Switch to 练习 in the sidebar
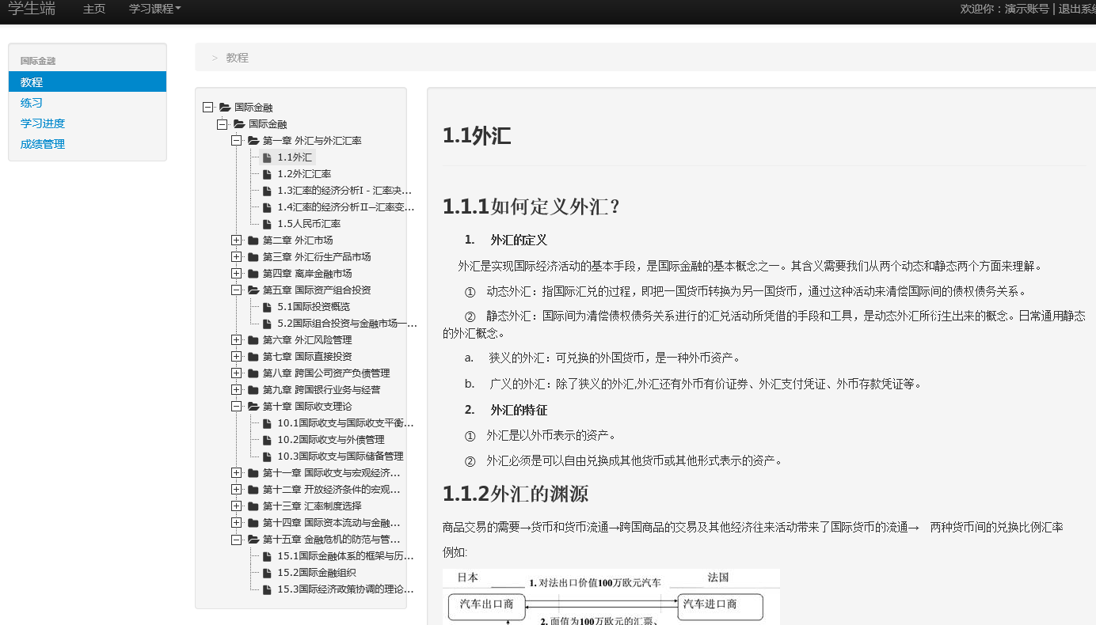 click(x=32, y=103)
